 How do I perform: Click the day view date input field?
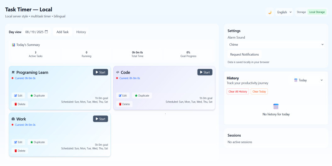click(37, 32)
